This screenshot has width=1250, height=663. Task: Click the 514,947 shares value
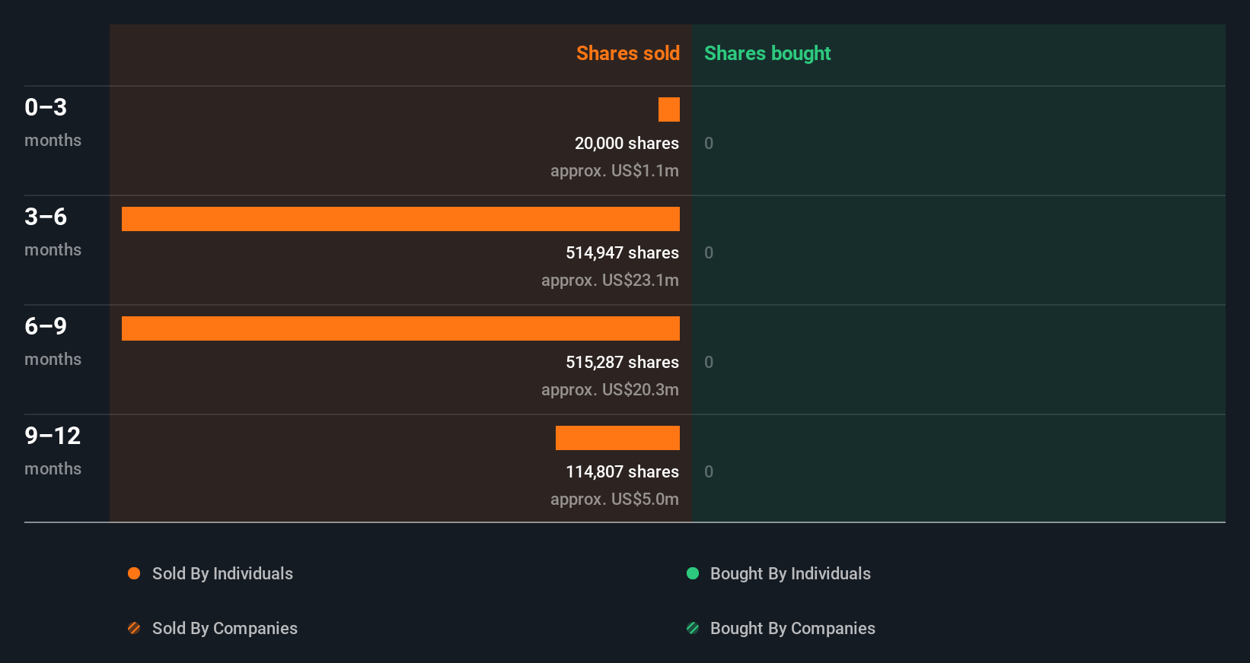[x=622, y=252]
